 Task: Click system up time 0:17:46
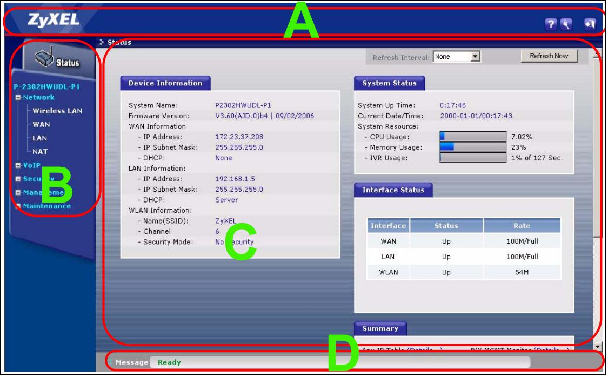(453, 105)
